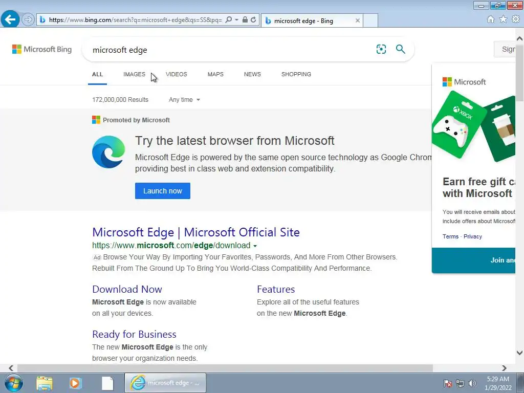This screenshot has width=524, height=393.
Task: Open a new blank tab
Action: pos(370,20)
